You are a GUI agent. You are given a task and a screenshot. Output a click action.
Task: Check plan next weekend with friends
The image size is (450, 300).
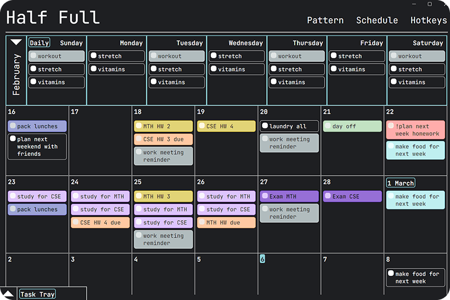point(12,138)
